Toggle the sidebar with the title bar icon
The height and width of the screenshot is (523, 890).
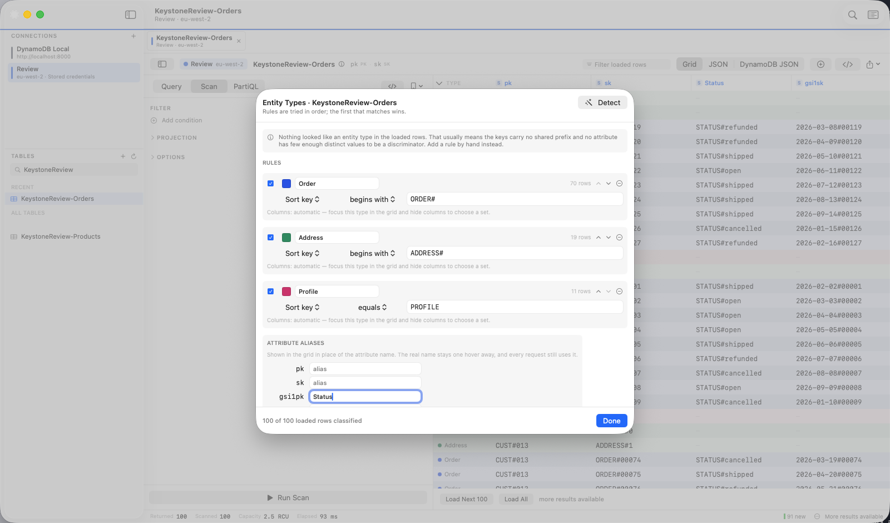(131, 15)
